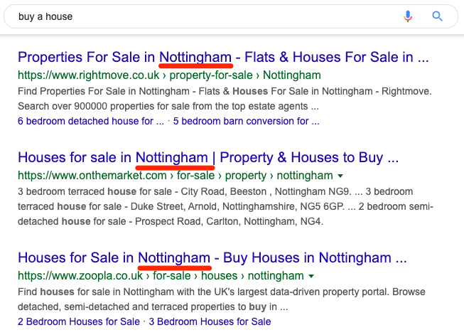Click the green zoopla.co.uk URL breadcrumb
The height and width of the screenshot is (335, 464).
161,276
